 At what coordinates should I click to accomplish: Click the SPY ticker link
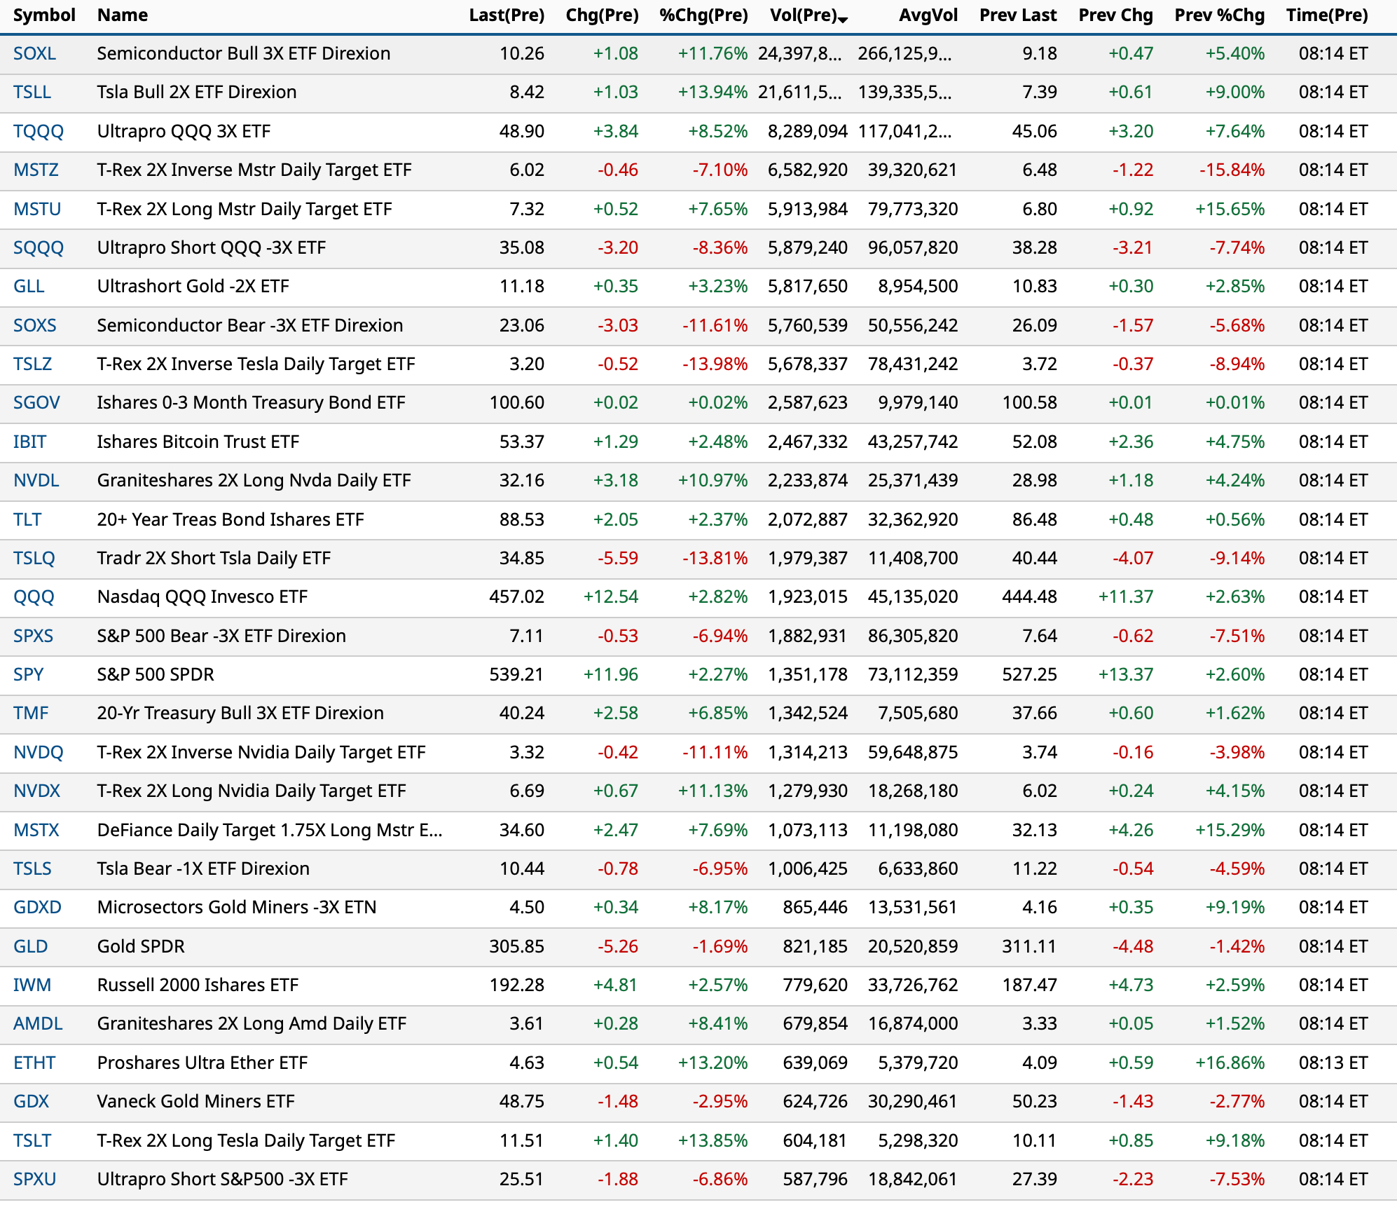(x=29, y=675)
